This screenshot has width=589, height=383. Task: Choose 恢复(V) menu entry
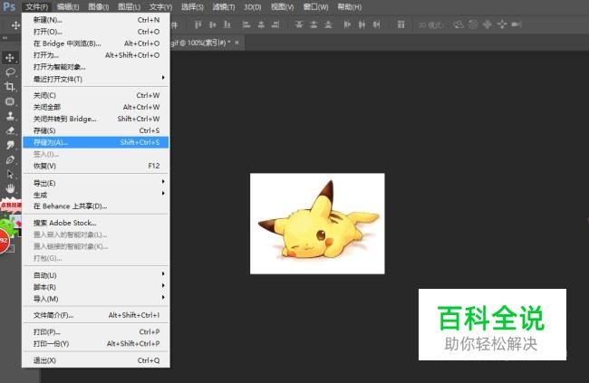point(95,166)
